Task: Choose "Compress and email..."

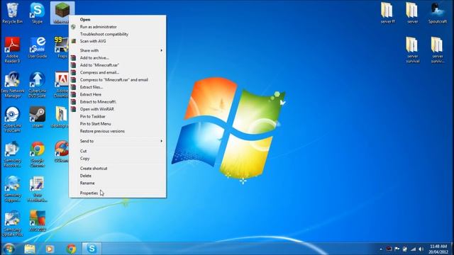Action: coord(118,72)
